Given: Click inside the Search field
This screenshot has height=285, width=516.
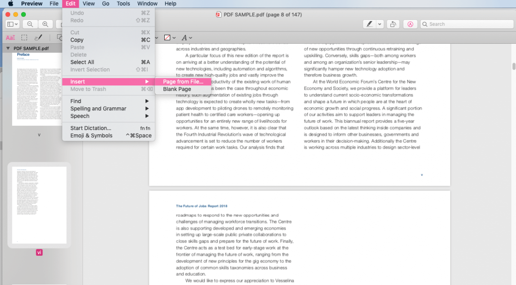Looking at the screenshot, I should click(467, 24).
